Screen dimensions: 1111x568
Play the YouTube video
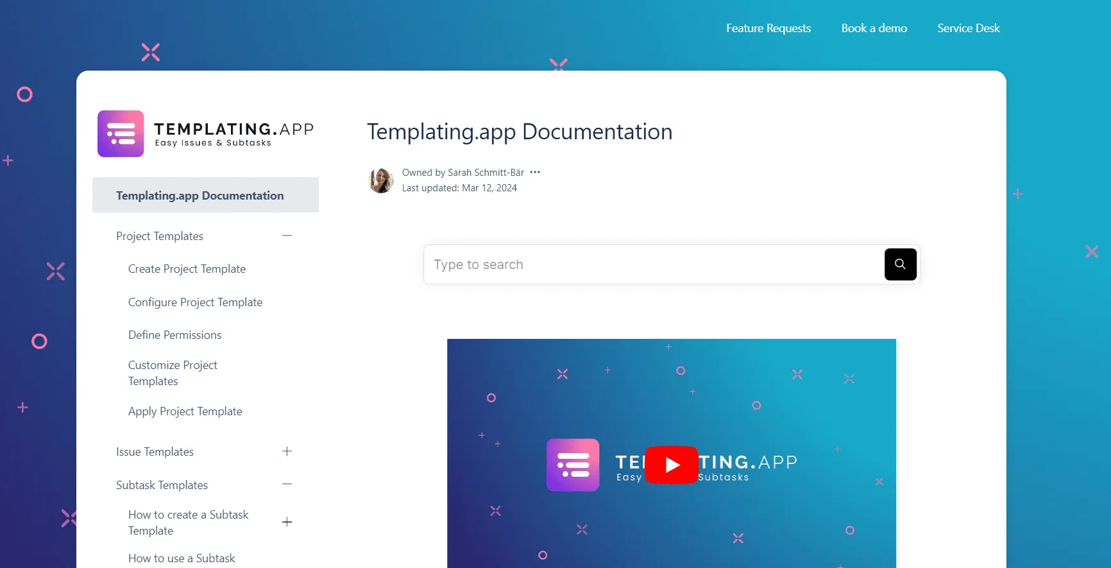tap(672, 465)
